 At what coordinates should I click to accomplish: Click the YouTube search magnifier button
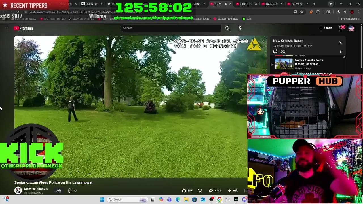coord(227,28)
